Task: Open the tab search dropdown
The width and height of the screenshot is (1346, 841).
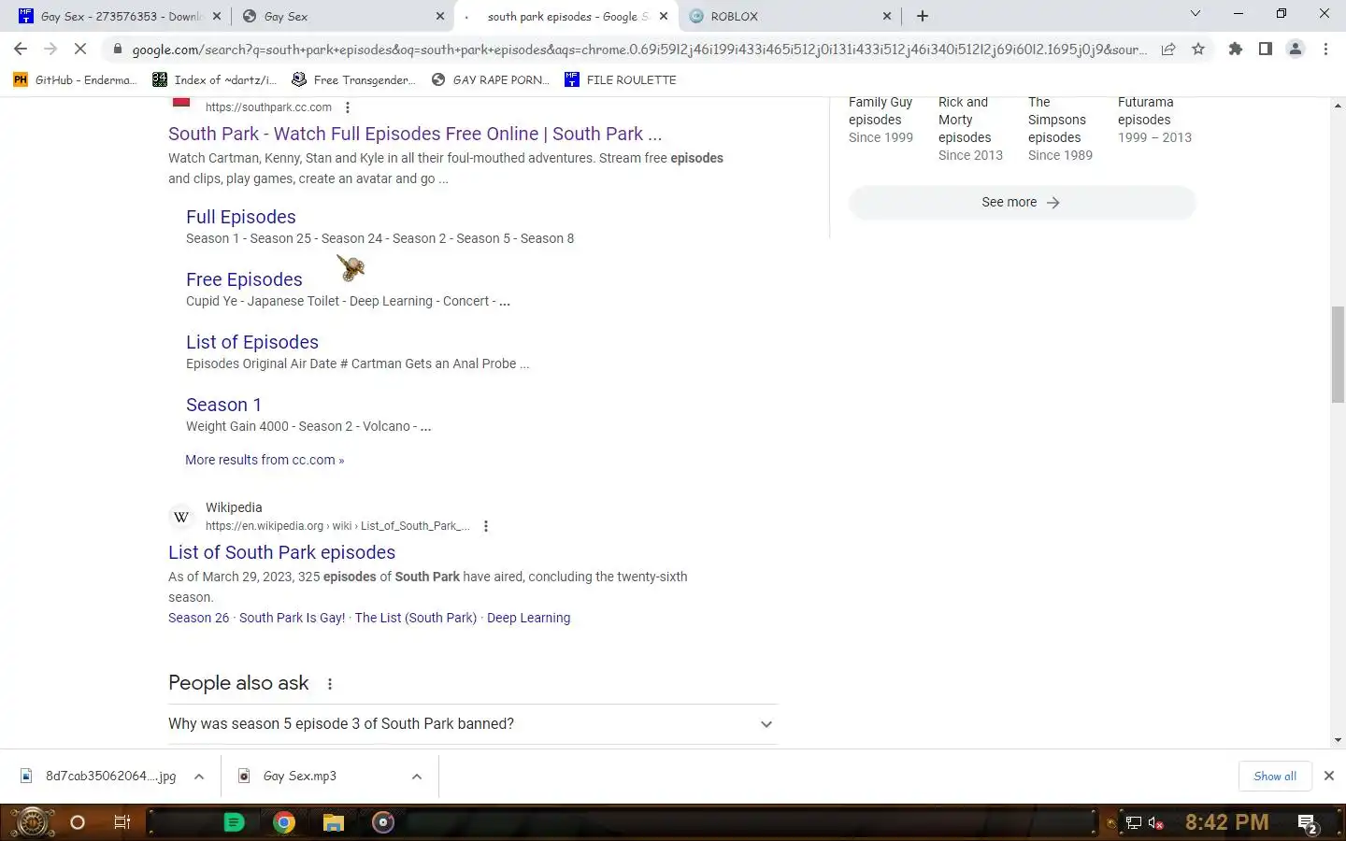Action: (x=1195, y=14)
